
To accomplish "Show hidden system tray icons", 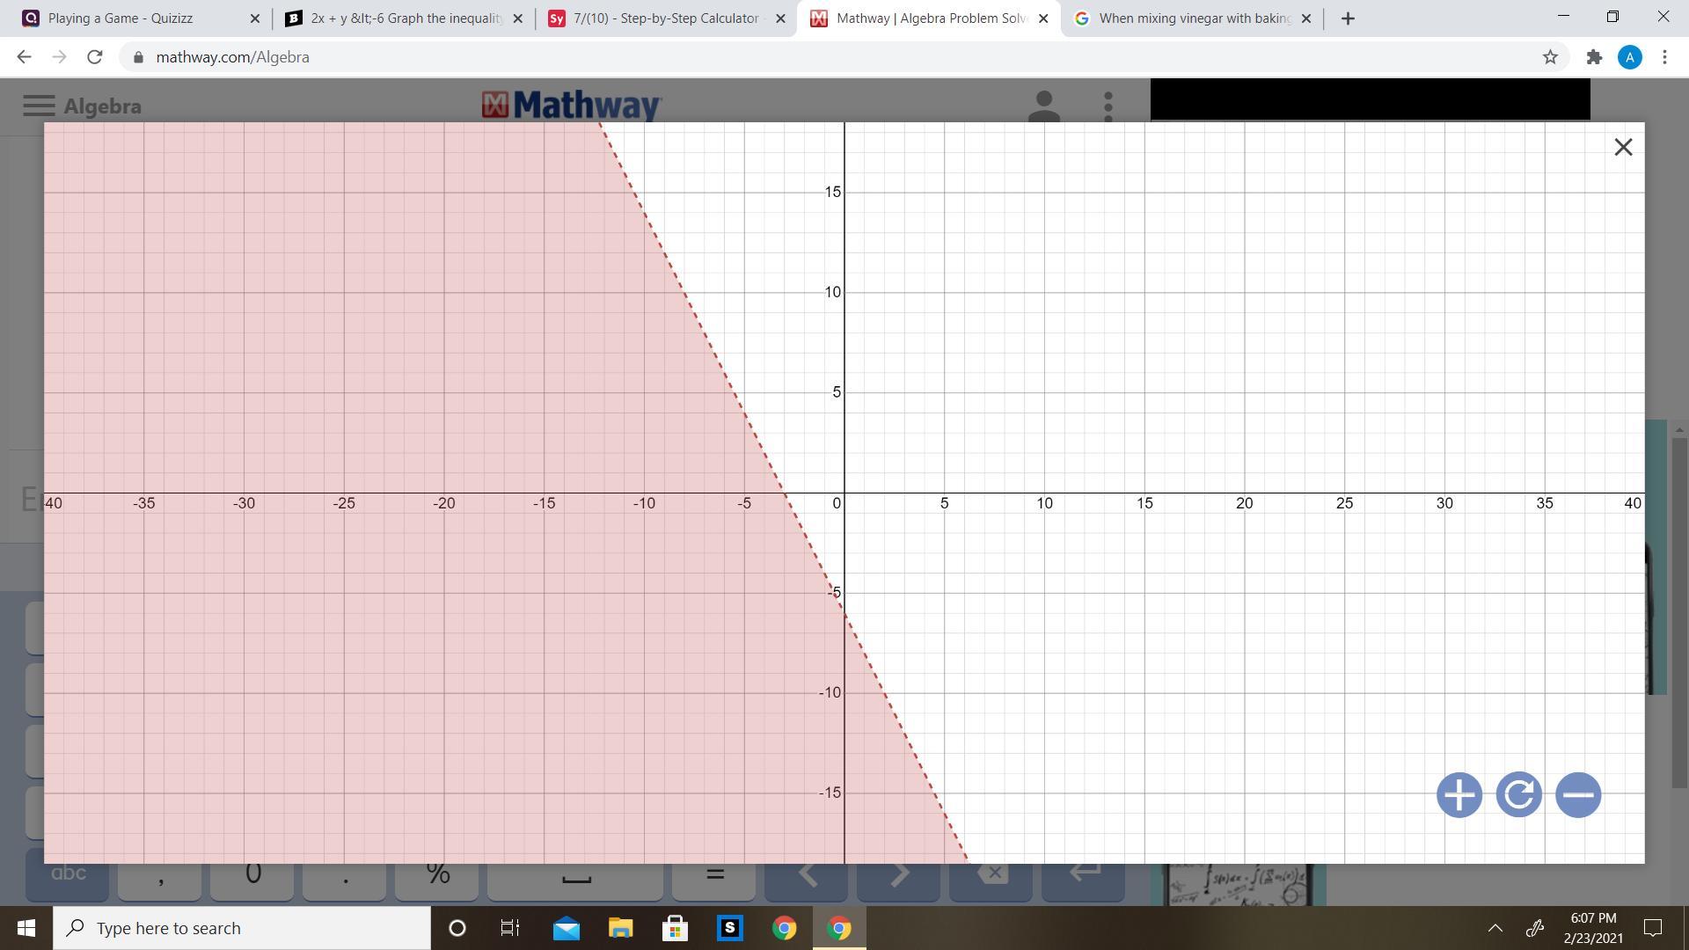I will (x=1495, y=928).
